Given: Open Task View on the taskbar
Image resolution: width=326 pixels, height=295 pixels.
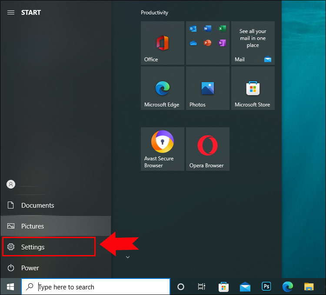Looking at the screenshot, I should pos(201,287).
